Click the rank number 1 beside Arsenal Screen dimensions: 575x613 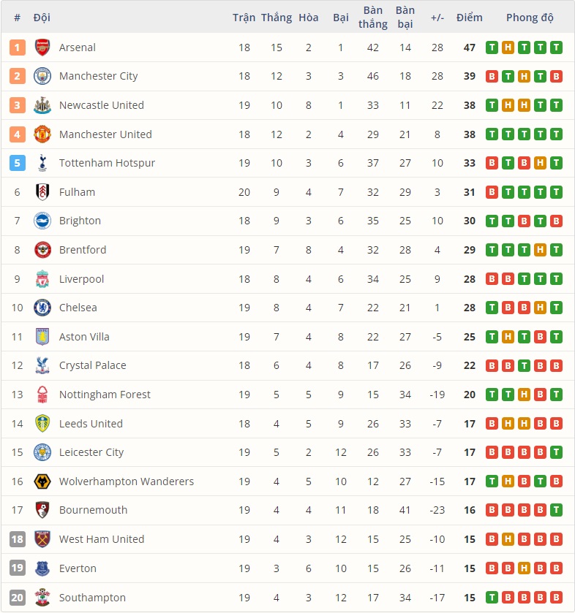tap(17, 47)
